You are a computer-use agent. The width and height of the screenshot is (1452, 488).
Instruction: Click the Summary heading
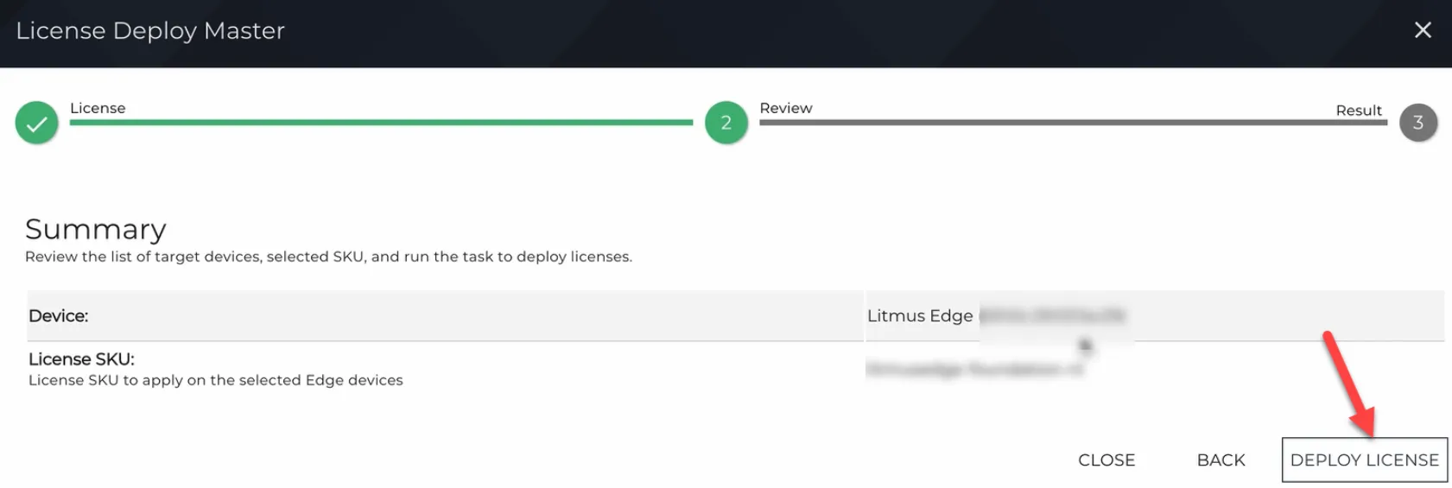95,229
